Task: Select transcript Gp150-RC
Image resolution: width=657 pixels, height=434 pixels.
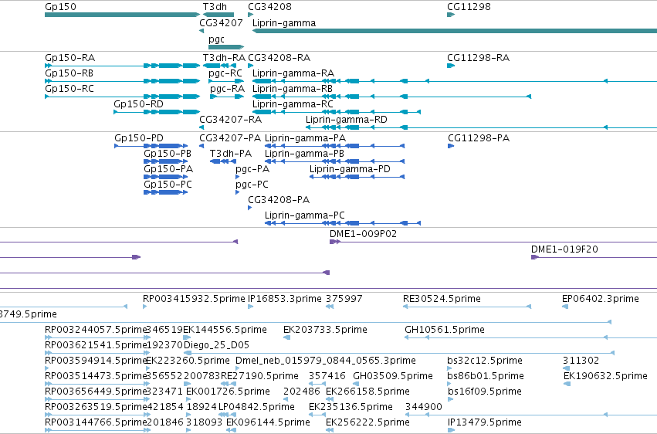Action: tap(122, 97)
